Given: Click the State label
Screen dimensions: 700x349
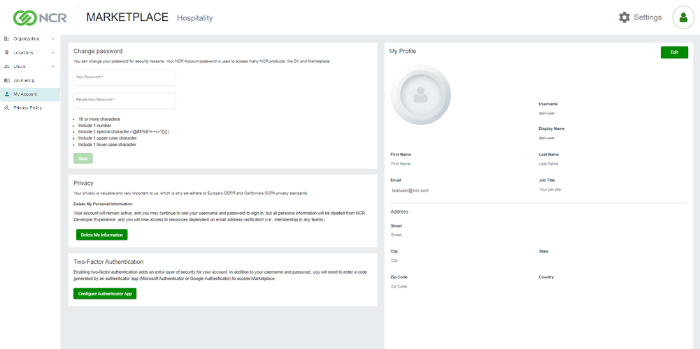Looking at the screenshot, I should click(544, 251).
